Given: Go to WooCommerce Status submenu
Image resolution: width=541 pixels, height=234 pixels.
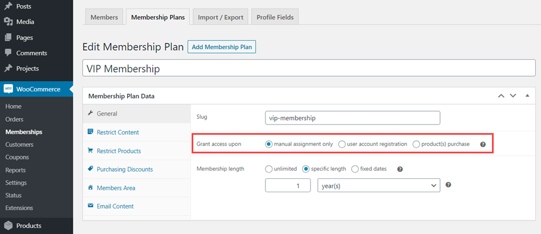Looking at the screenshot, I should tap(14, 195).
